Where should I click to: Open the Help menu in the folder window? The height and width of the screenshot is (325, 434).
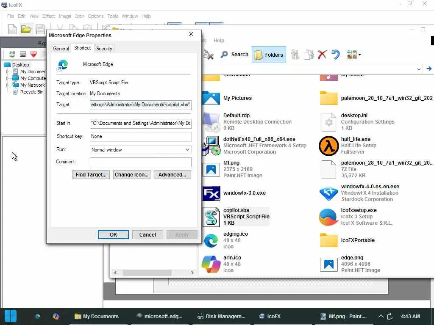(219, 40)
